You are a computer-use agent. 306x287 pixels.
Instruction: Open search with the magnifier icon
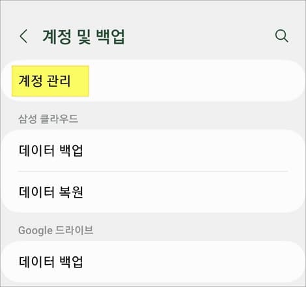pos(282,36)
